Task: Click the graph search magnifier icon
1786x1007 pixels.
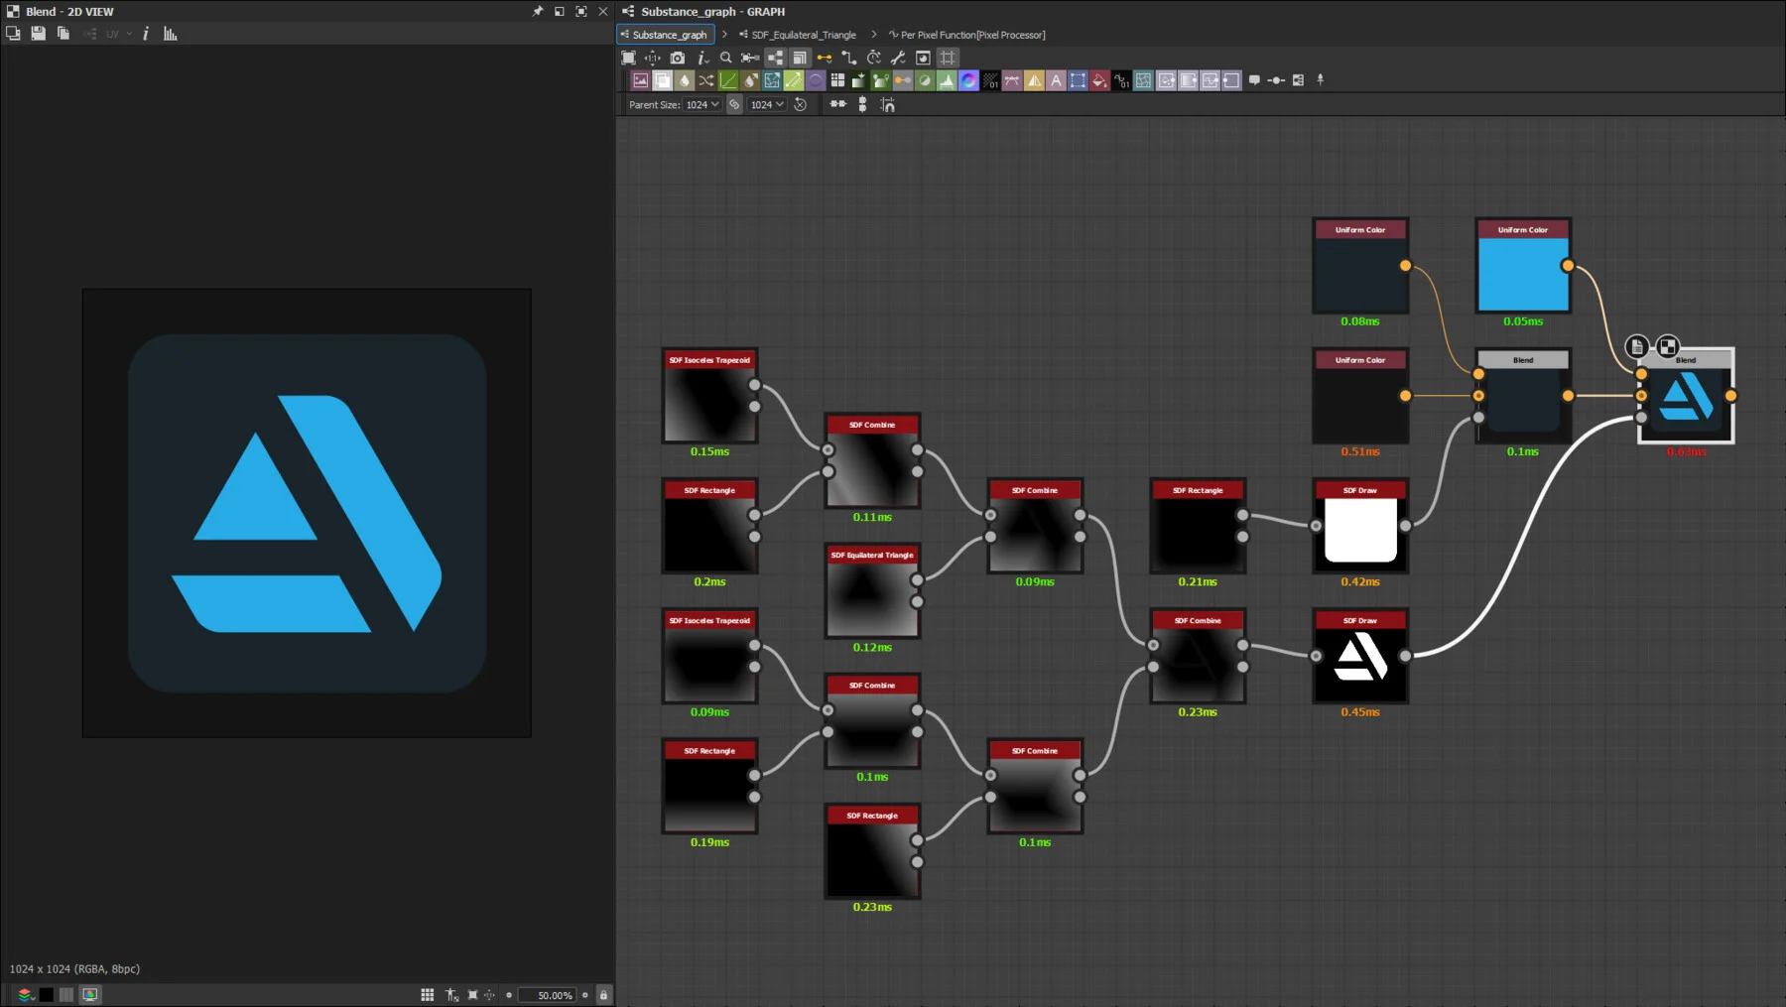Action: tap(726, 58)
